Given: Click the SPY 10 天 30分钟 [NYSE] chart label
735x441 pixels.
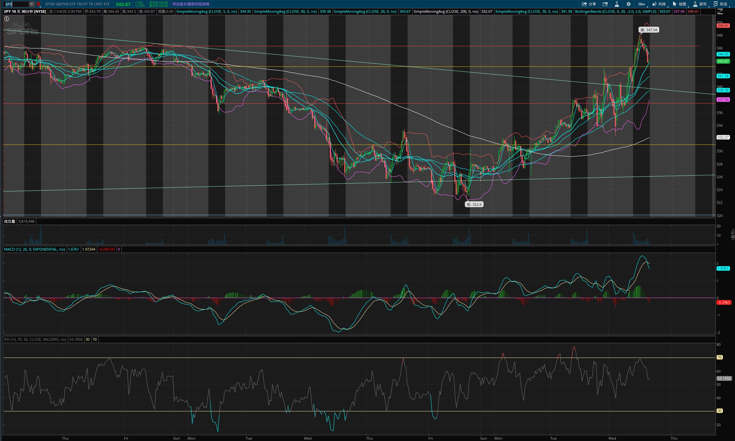Looking at the screenshot, I should tap(25, 11).
